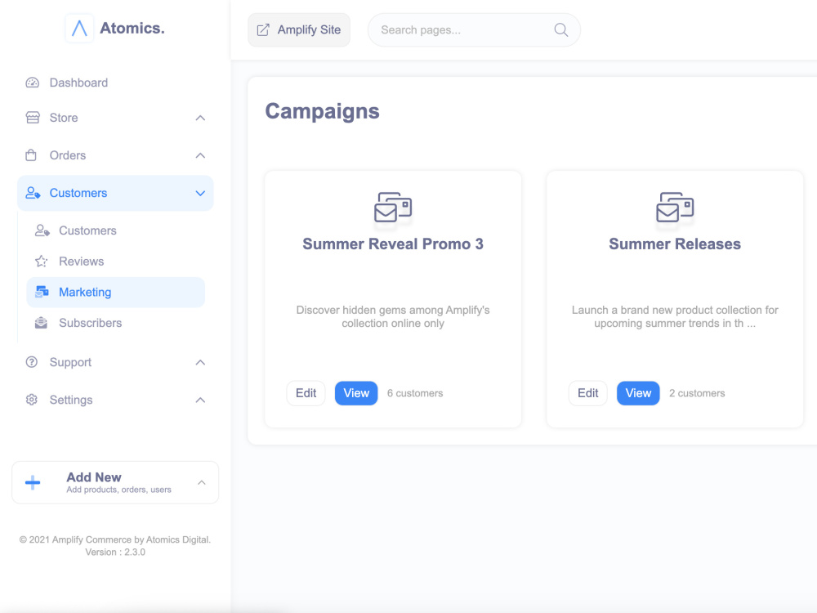Click the Reviews star icon
The image size is (817, 613).
41,262
